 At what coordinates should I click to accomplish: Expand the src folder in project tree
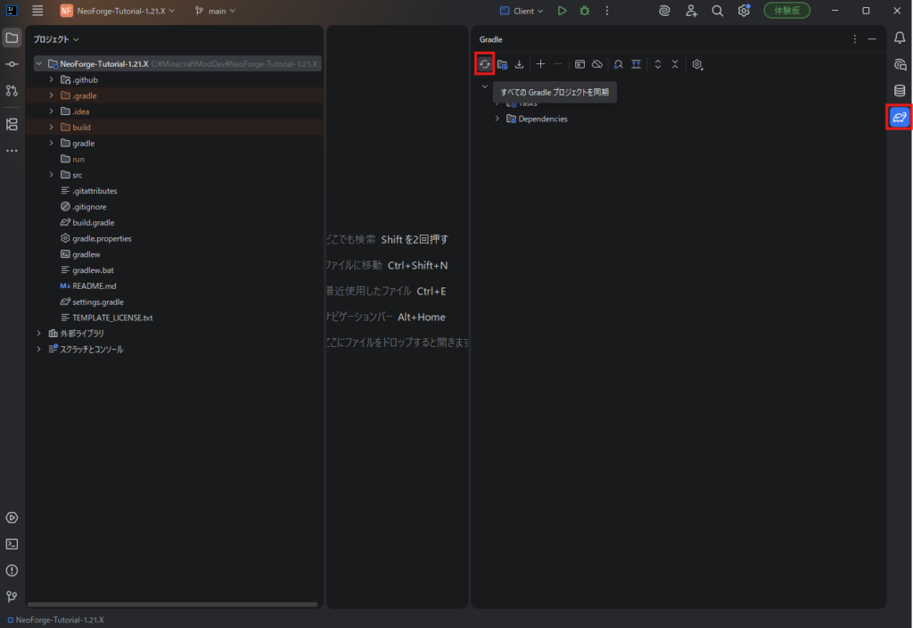[52, 175]
